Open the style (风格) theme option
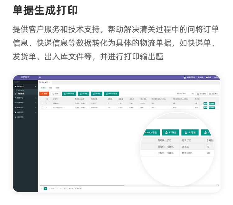Image resolution: width=233 pixels, height=205 pixels. point(209,77)
